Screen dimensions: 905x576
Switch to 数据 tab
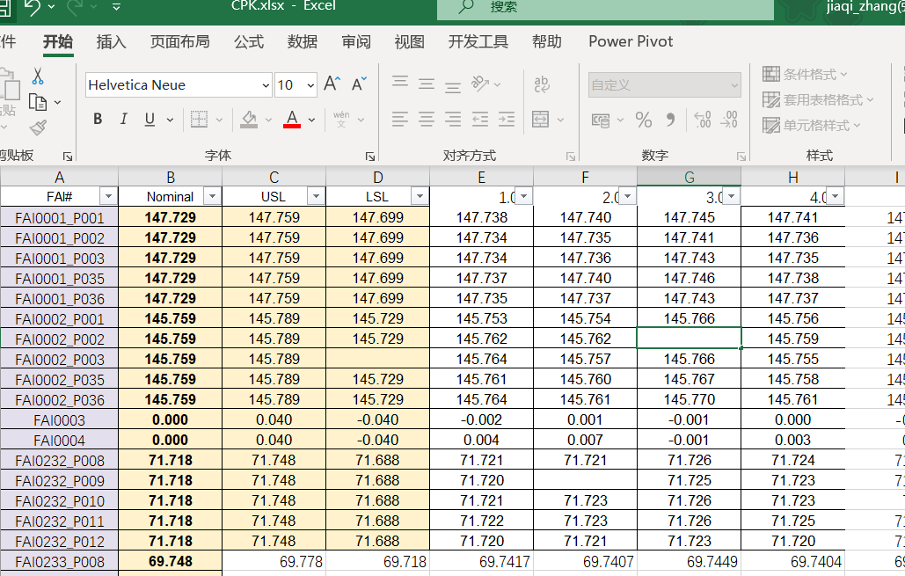(303, 41)
